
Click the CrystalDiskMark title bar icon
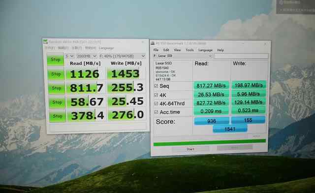[45, 42]
